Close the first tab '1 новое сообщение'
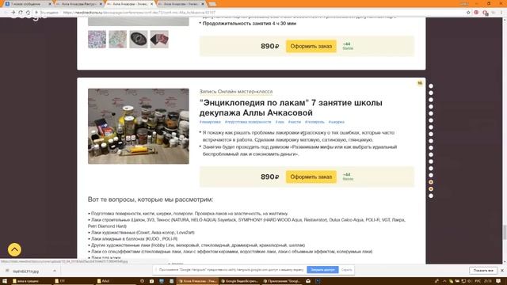The height and width of the screenshot is (285, 507). (50, 4)
